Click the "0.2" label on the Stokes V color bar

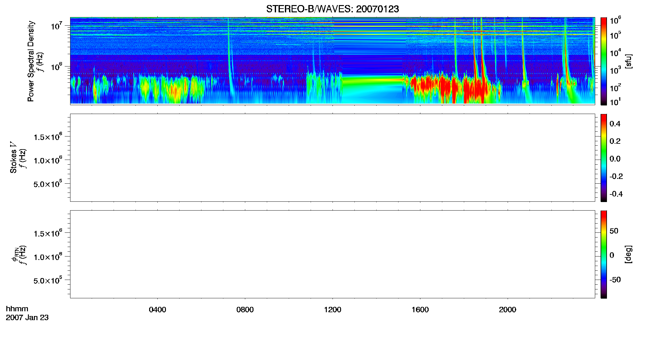pyautogui.click(x=615, y=141)
